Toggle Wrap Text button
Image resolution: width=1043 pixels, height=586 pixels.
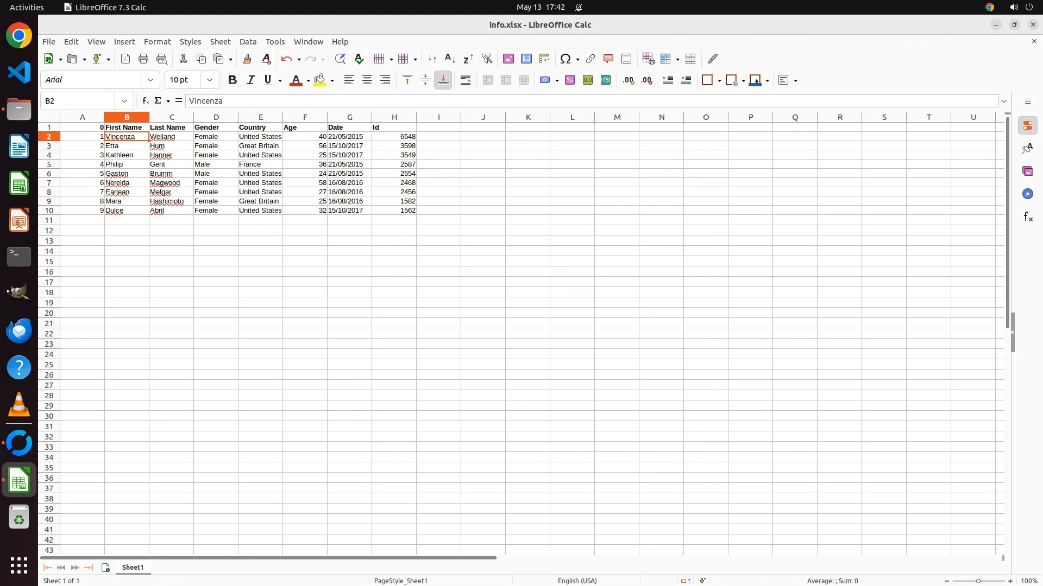[466, 80]
